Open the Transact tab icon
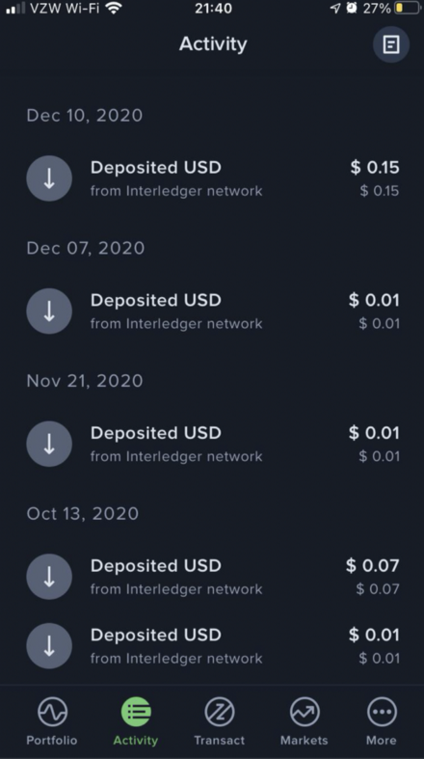Screen dimensions: 424x759 (x=220, y=712)
